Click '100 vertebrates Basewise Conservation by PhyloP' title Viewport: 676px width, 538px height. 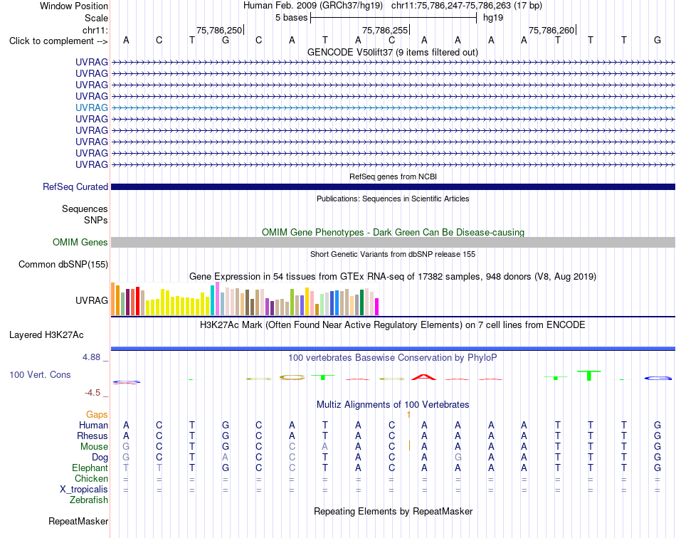coord(393,358)
